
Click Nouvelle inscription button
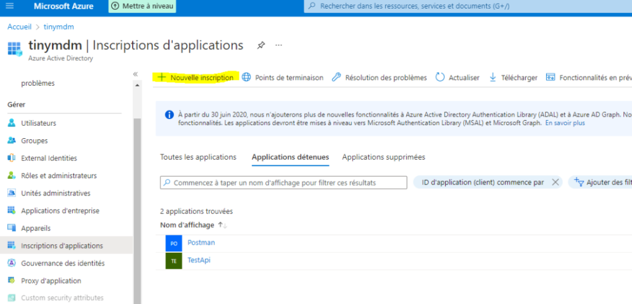point(196,77)
